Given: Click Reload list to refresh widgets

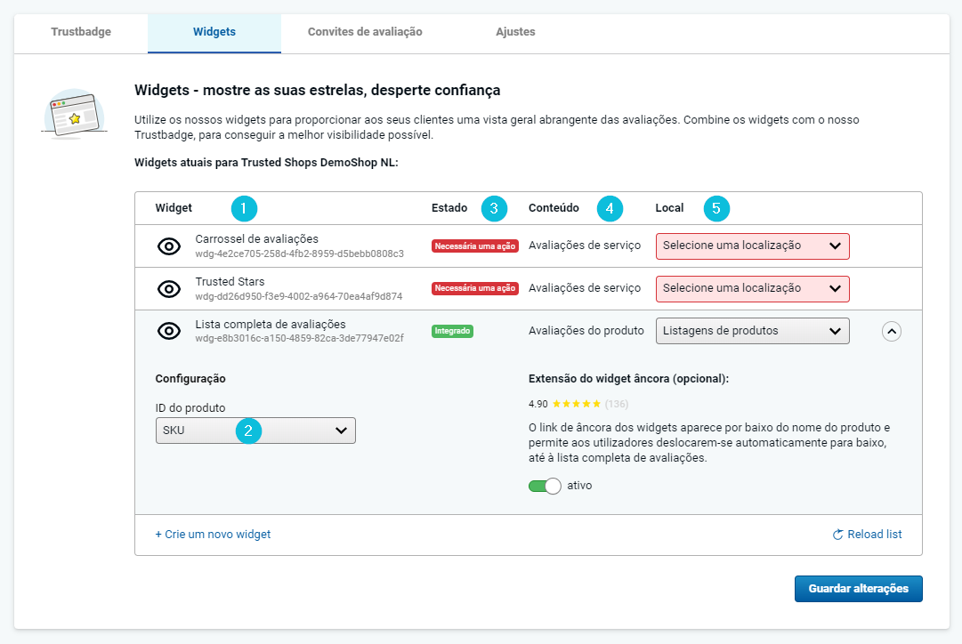Looking at the screenshot, I should (867, 535).
